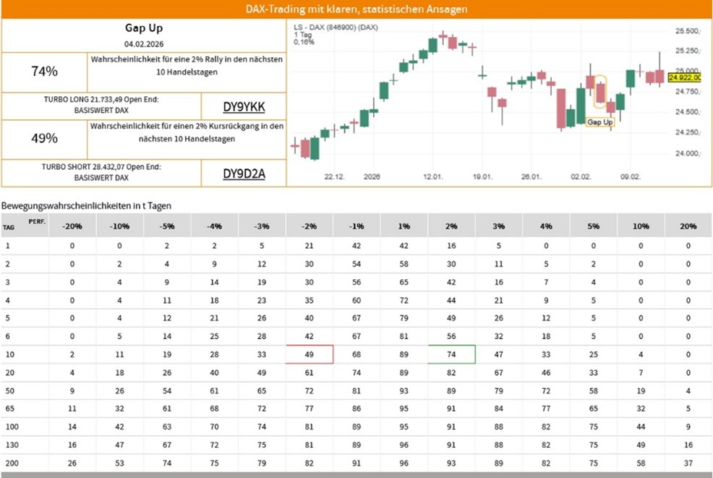
Task: Click the TAG row label 65
Action: [x=9, y=409]
